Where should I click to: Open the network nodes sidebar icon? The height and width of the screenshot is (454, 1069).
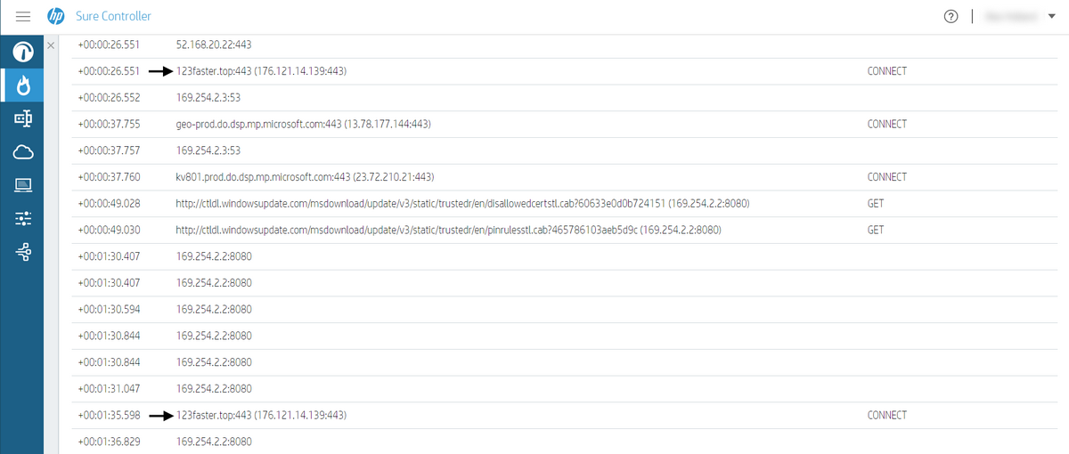pos(22,253)
